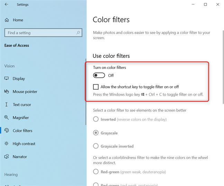Maximize the Settings window
This screenshot has height=186, width=224.
[205, 5]
